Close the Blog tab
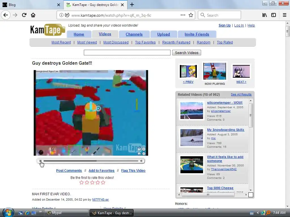 [x=58, y=5]
